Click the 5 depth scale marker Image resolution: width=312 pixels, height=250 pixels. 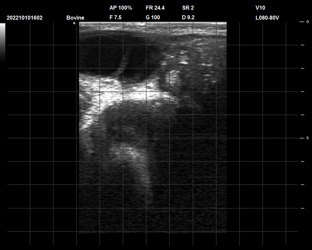[307, 138]
